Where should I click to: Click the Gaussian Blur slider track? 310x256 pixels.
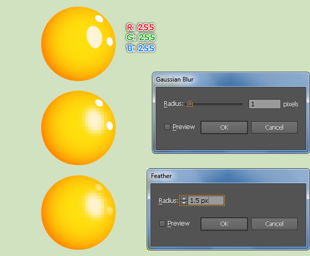(214, 104)
